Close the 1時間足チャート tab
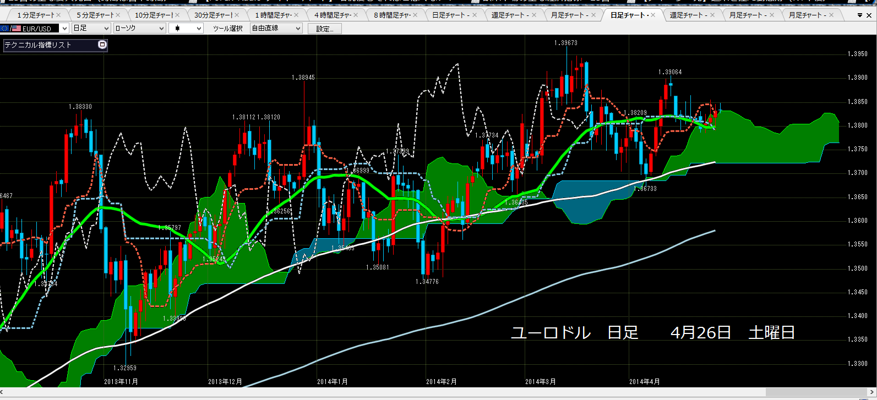The width and height of the screenshot is (877, 400). tap(296, 15)
